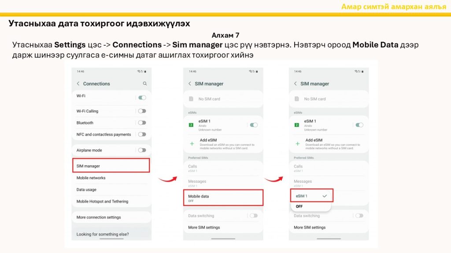Tap the green eSIM 1 icon in middle screenshot

tap(191, 125)
